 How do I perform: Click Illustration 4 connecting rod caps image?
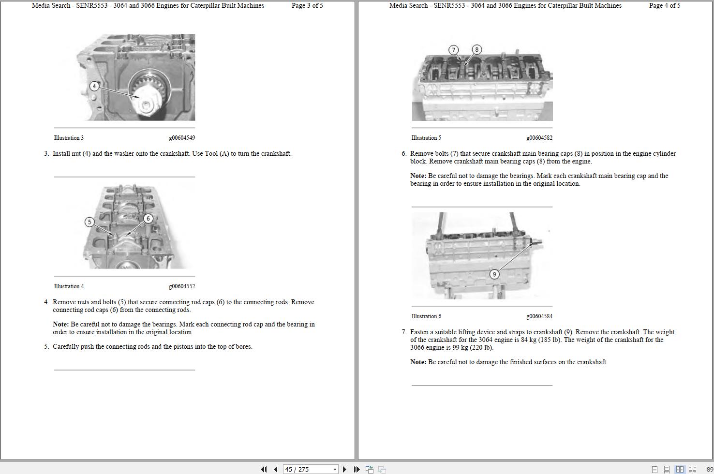click(x=138, y=226)
